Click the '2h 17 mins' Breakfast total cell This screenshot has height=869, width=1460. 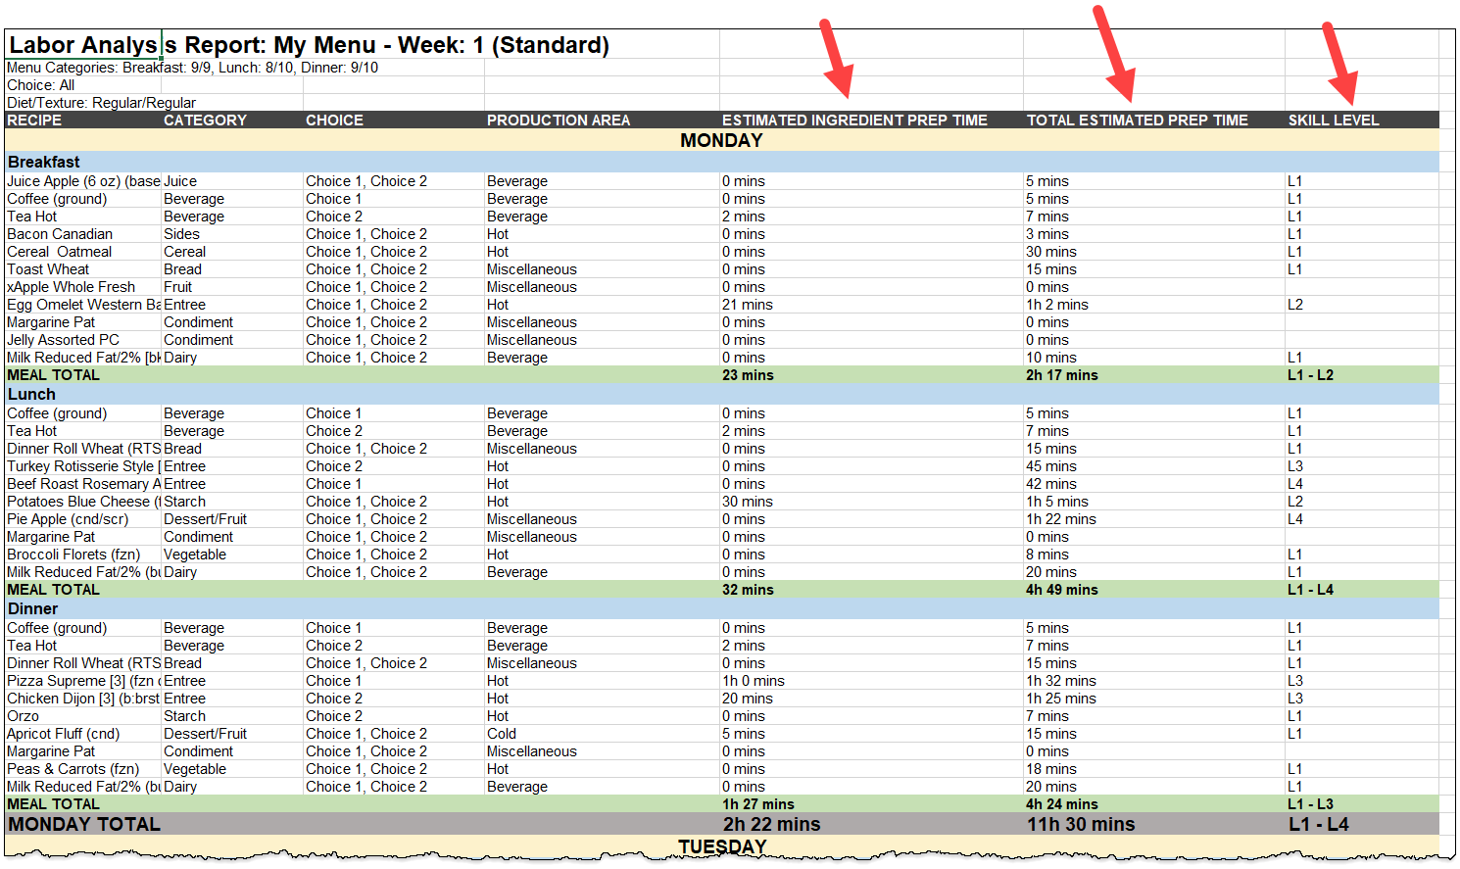tap(1062, 375)
